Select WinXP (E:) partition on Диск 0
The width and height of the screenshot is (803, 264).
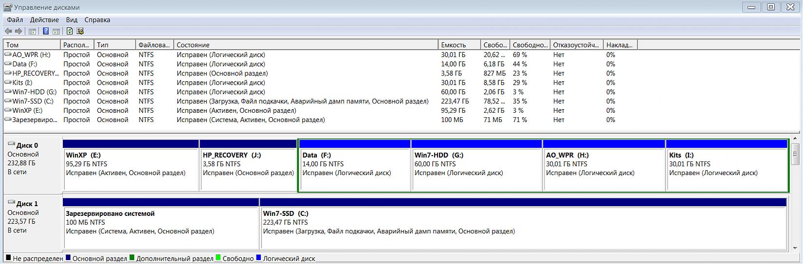(131, 165)
